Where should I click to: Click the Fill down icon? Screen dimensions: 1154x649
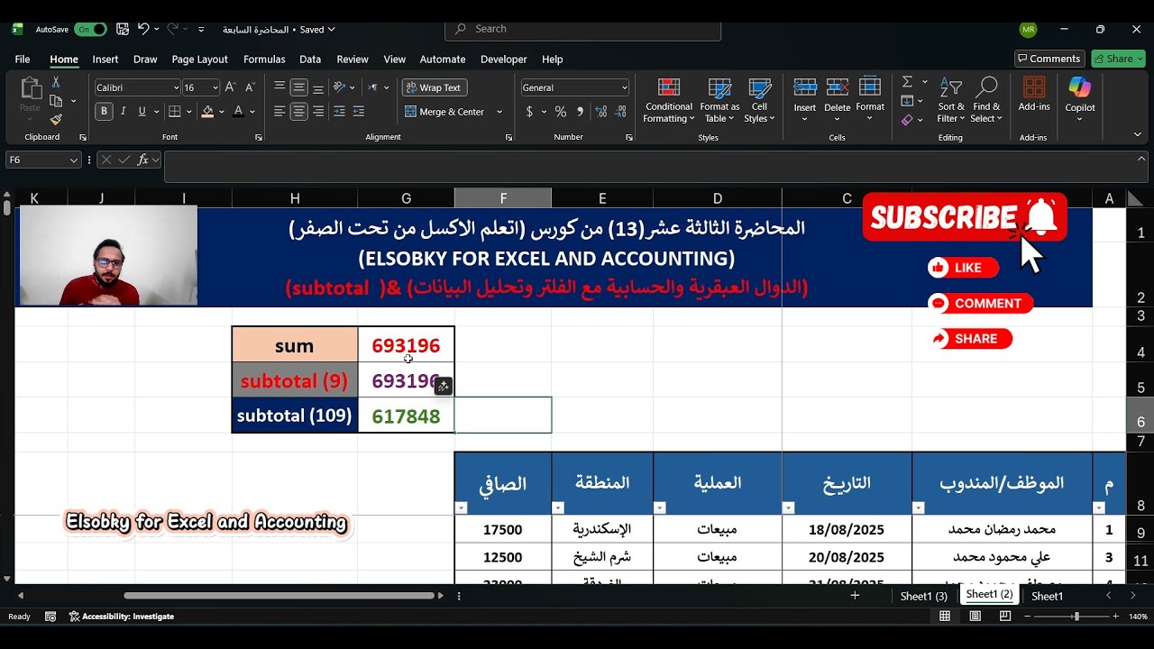[908, 101]
